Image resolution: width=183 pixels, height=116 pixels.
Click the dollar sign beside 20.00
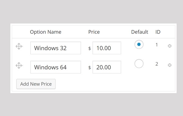tap(89, 67)
